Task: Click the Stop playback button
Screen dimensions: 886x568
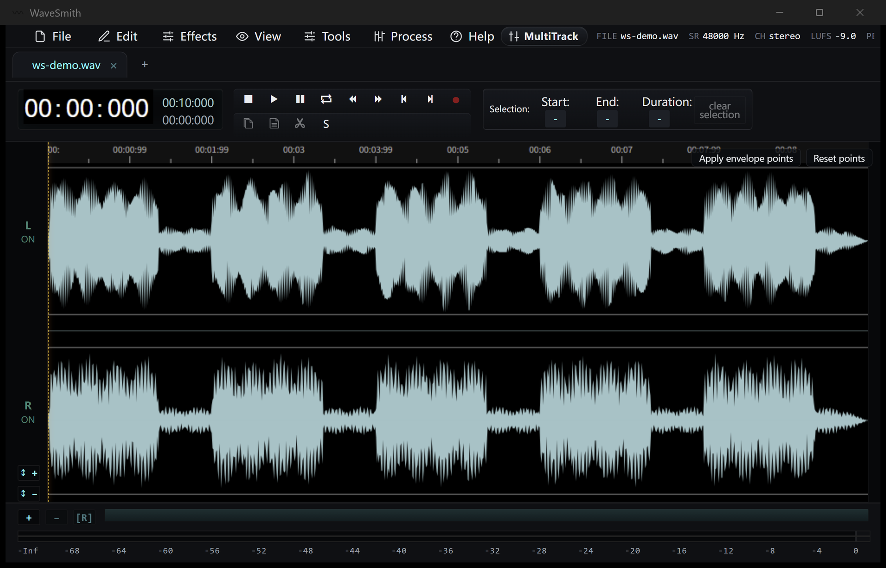Action: pos(248,99)
